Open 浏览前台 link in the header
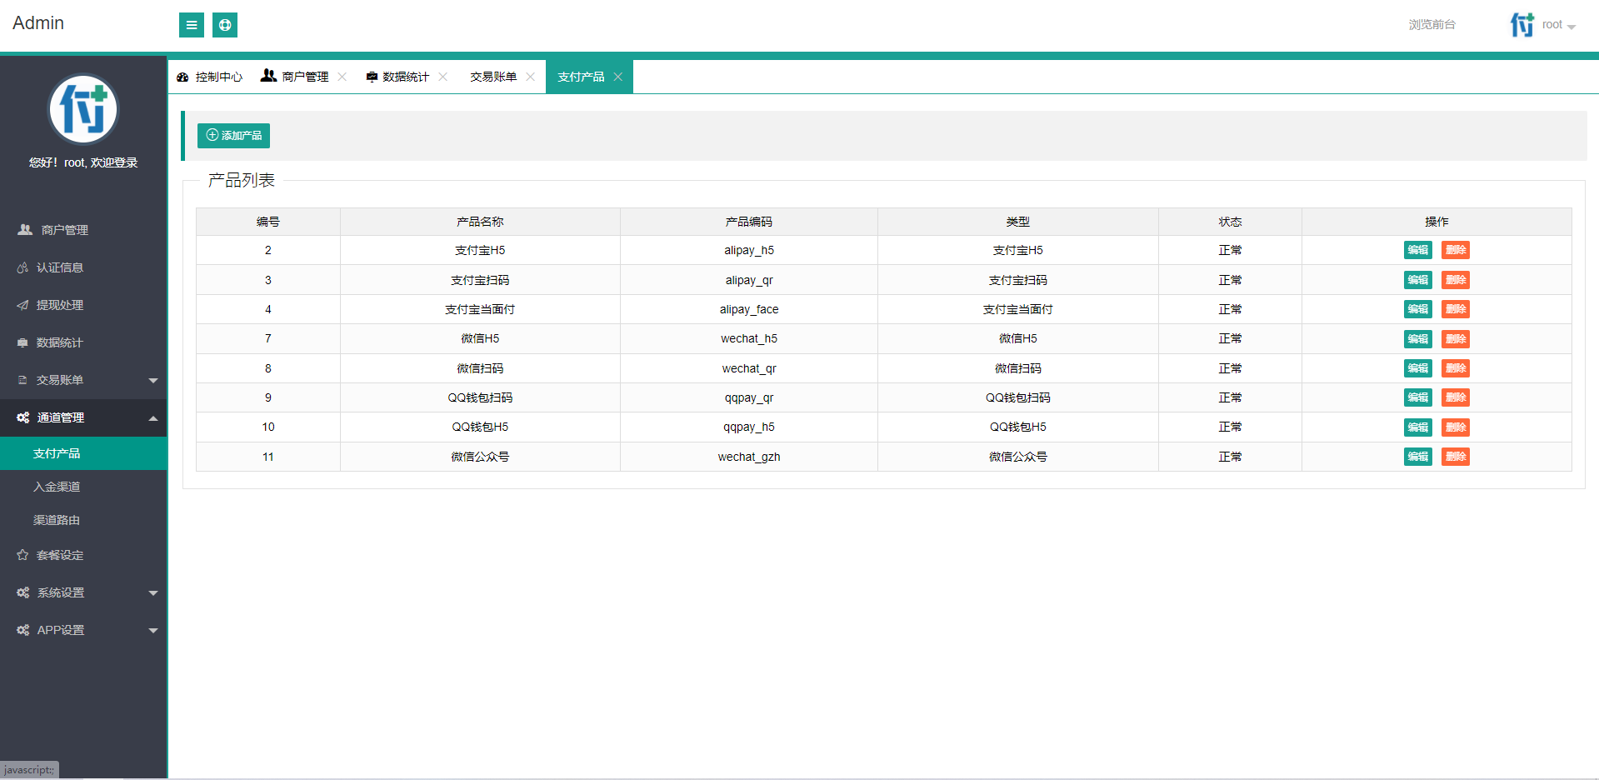1599x780 pixels. pyautogui.click(x=1432, y=24)
